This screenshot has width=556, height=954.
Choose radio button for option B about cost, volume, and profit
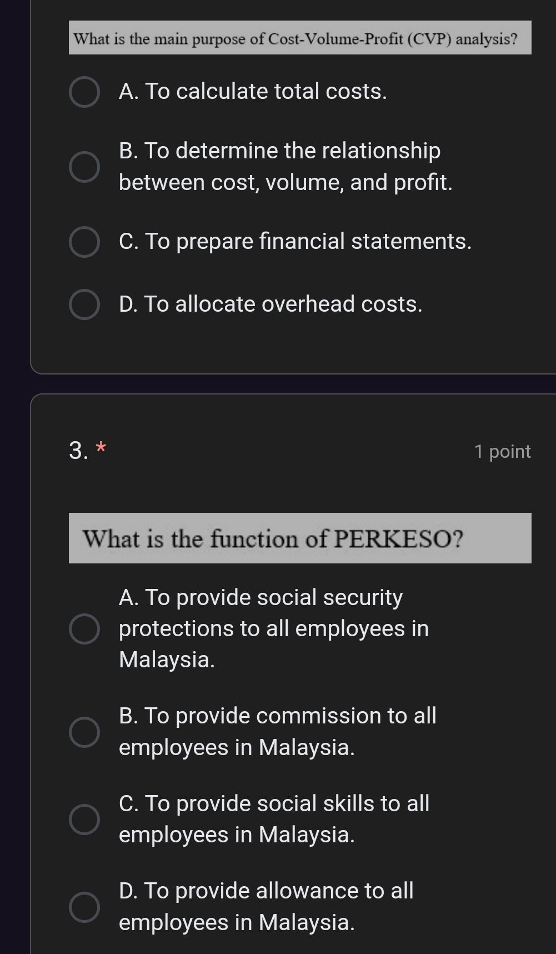tap(84, 167)
